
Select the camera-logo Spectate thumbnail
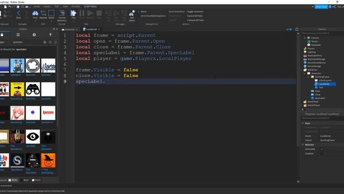click(33, 66)
